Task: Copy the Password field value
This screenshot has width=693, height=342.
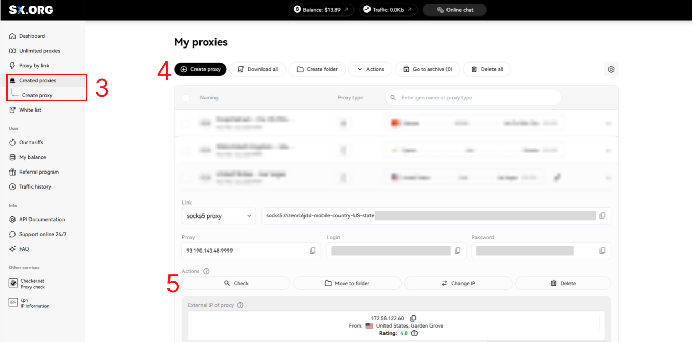Action: pyautogui.click(x=602, y=251)
